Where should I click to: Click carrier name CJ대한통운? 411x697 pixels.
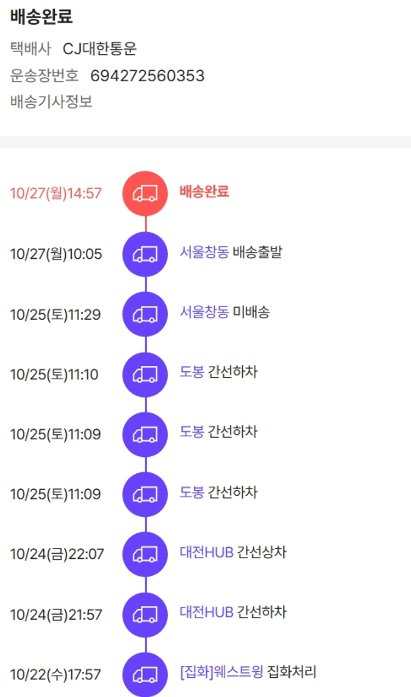click(100, 49)
